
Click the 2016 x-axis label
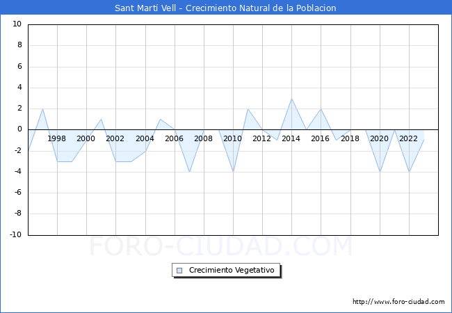[x=320, y=138]
